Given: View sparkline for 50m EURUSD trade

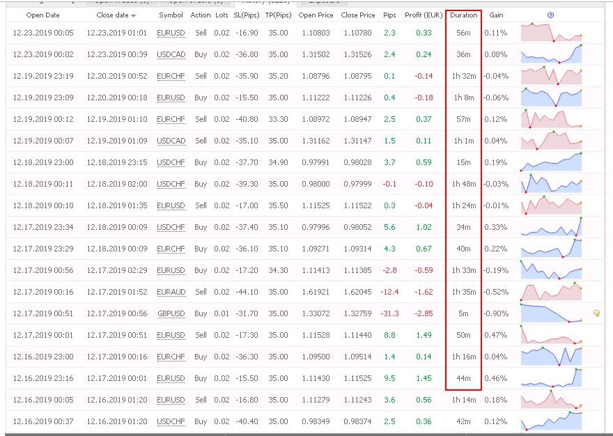Looking at the screenshot, I should (551, 334).
